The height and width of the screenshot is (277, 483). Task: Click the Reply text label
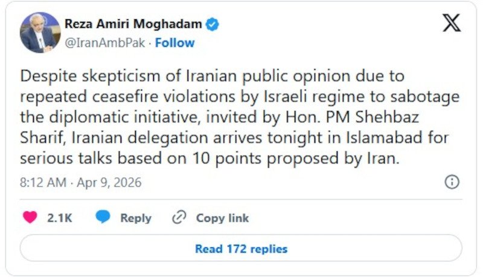point(136,218)
